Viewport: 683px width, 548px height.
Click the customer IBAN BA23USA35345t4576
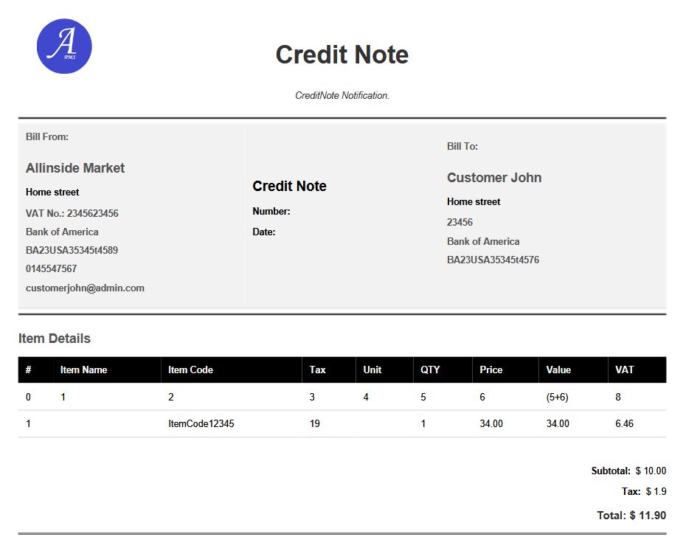(493, 260)
